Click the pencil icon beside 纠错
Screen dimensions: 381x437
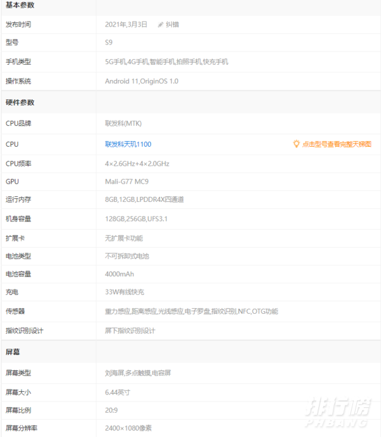(x=161, y=25)
